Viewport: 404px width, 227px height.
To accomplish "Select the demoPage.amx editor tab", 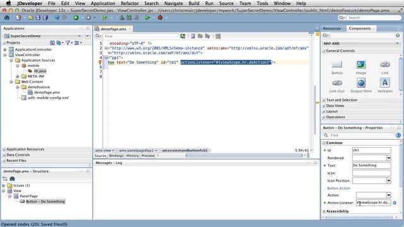I will point(114,29).
